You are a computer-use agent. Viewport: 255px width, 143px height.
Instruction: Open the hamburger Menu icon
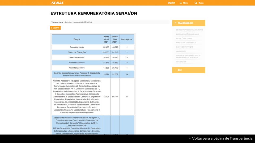[x=181, y=3]
